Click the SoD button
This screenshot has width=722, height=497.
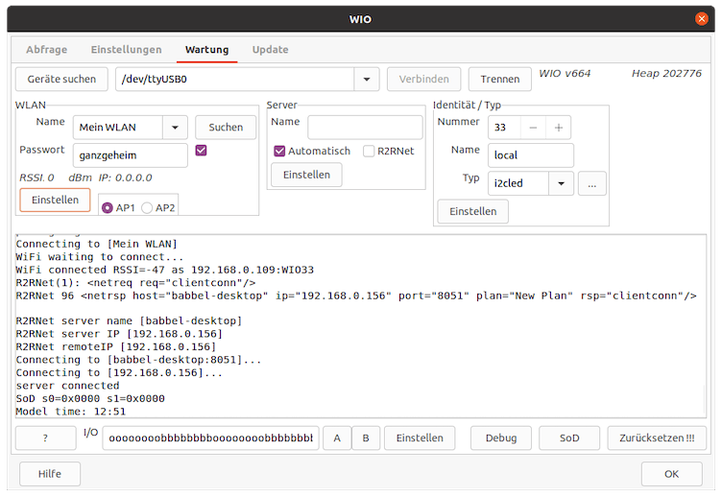(x=570, y=438)
